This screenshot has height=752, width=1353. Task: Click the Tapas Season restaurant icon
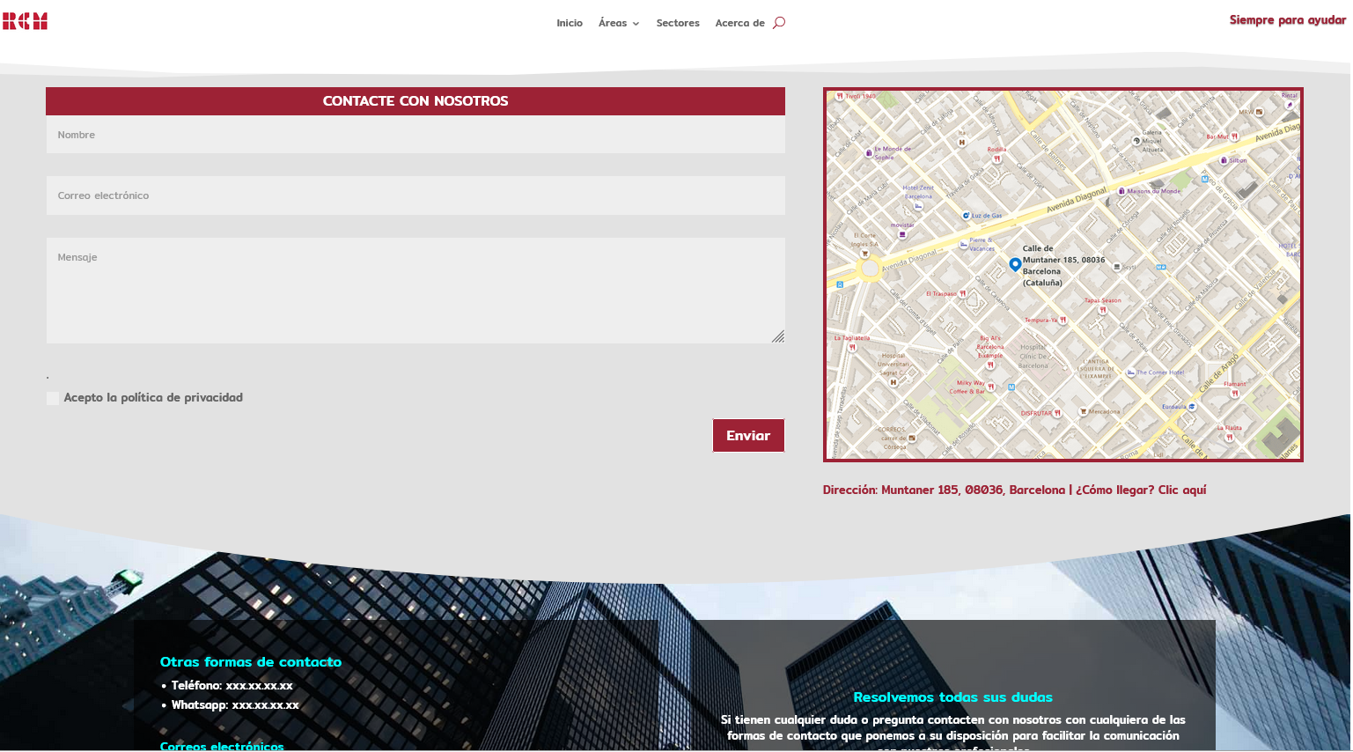coord(1102,310)
